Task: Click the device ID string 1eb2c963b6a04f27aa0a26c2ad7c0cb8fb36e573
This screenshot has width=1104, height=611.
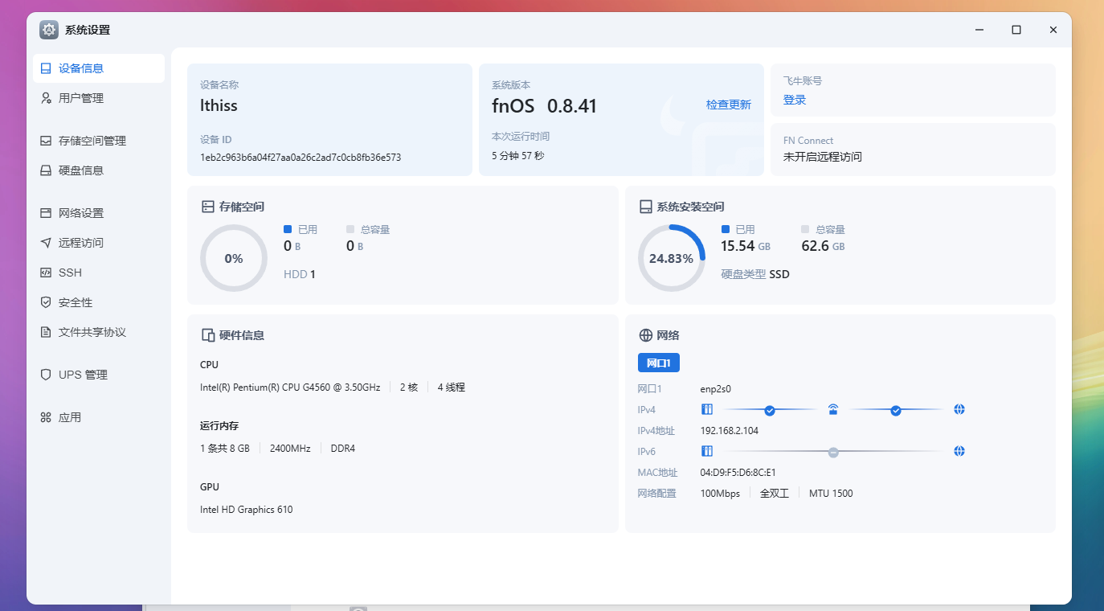Action: (x=301, y=158)
